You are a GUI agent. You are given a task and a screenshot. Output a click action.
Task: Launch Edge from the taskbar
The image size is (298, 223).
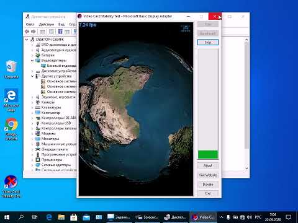pos(49,217)
